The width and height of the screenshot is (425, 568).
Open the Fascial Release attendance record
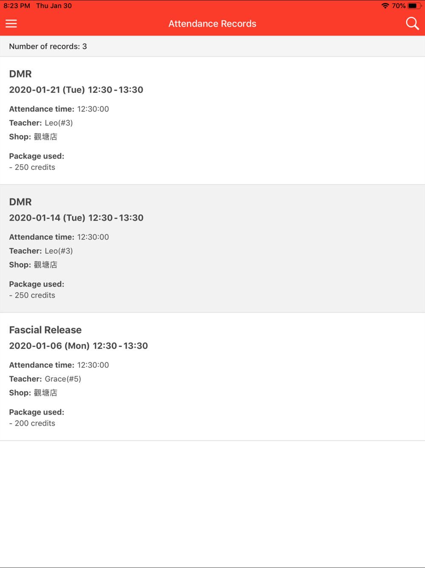click(x=212, y=377)
